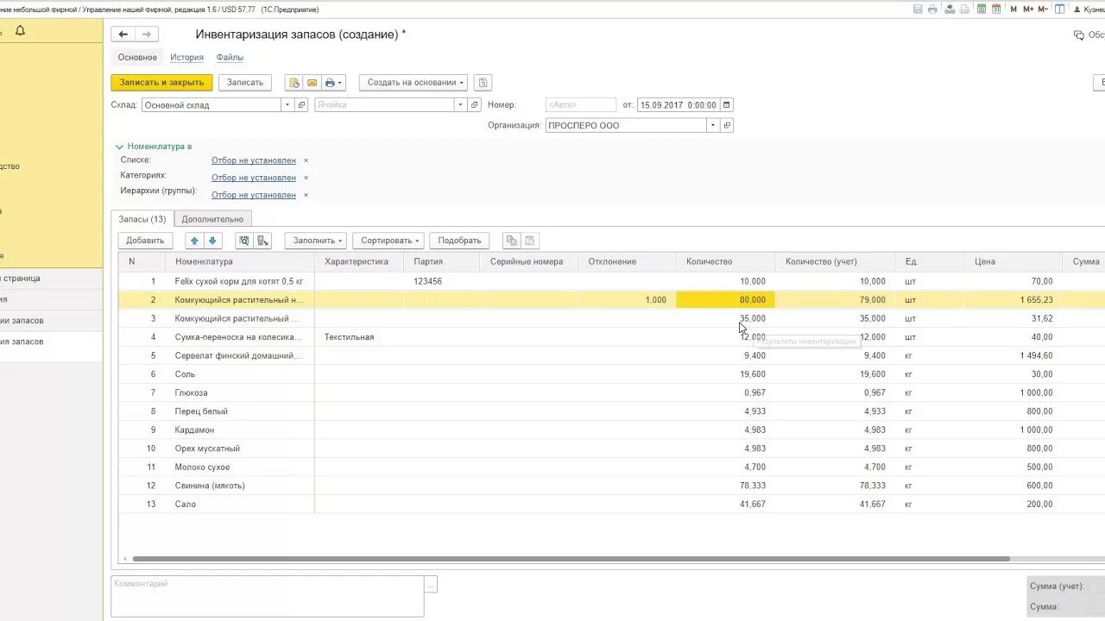
Task: Click the Номер input field
Action: tap(581, 105)
